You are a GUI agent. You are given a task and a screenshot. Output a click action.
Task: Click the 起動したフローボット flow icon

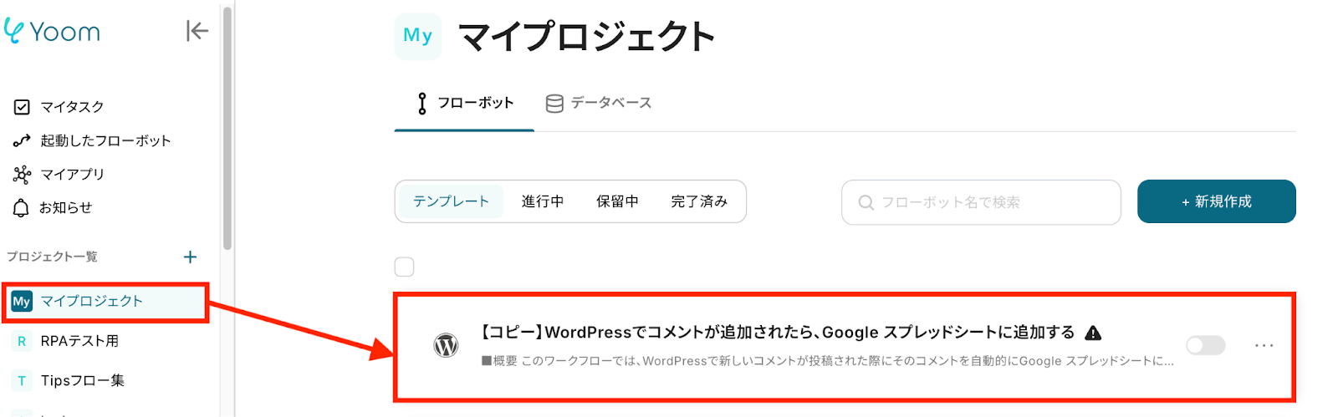click(x=22, y=140)
